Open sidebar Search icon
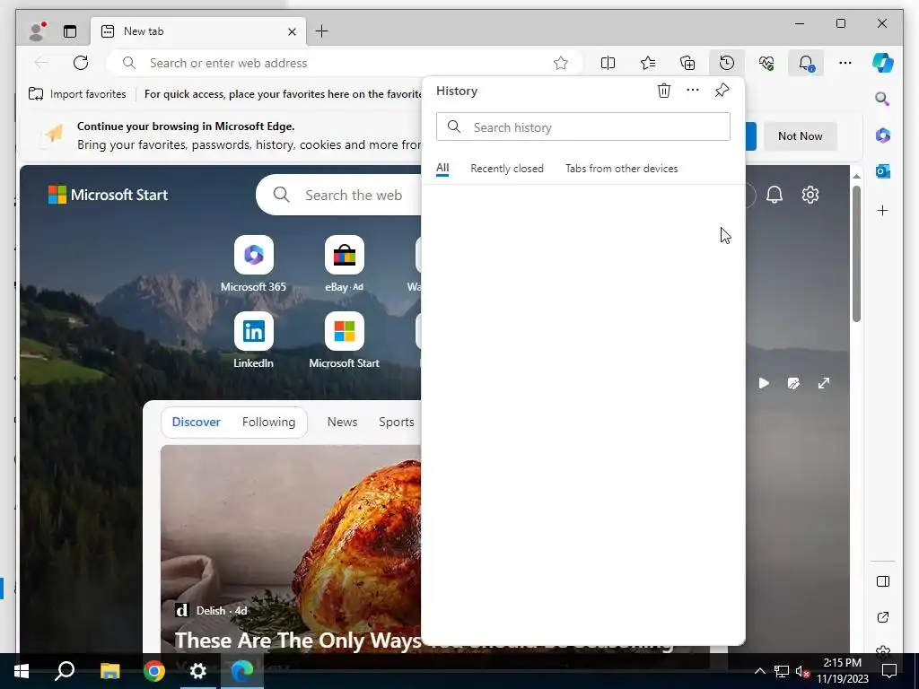 click(x=883, y=99)
